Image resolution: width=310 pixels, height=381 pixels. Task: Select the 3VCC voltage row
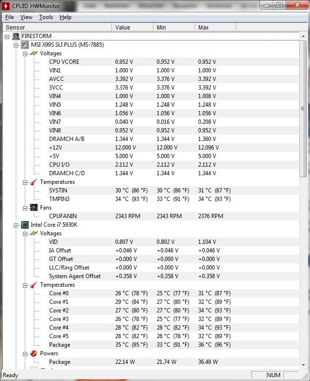174,88
